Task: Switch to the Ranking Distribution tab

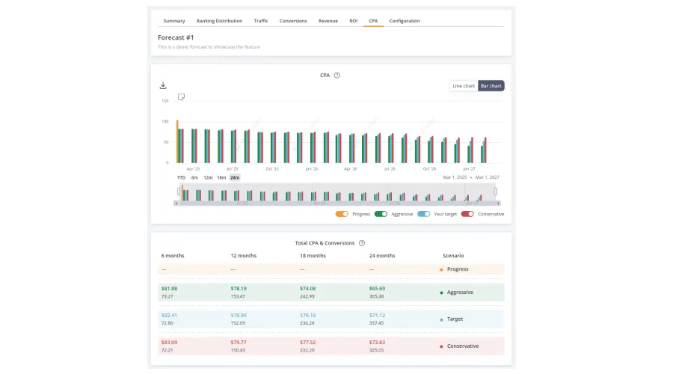Action: click(221, 21)
